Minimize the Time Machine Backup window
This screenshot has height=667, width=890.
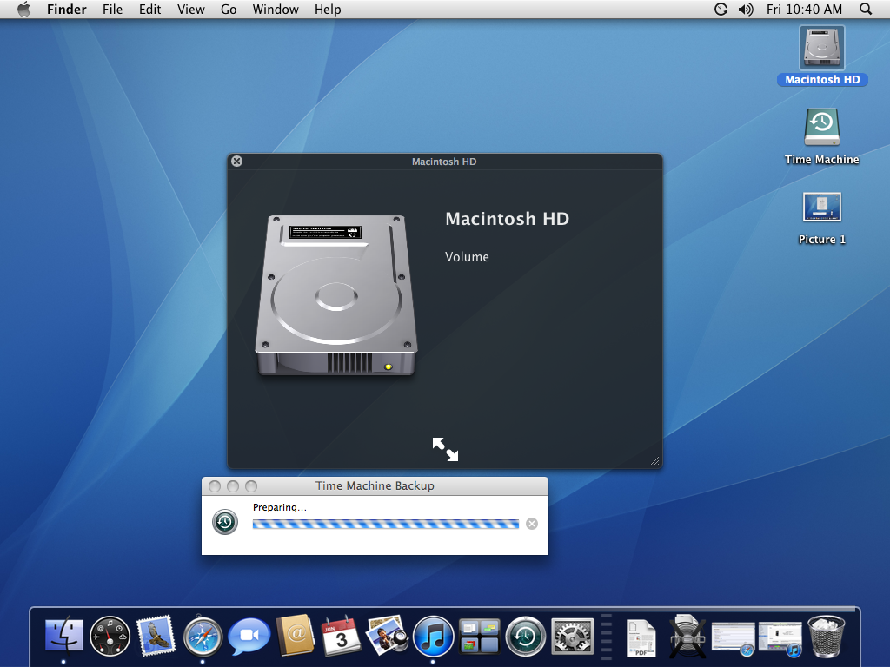(233, 486)
